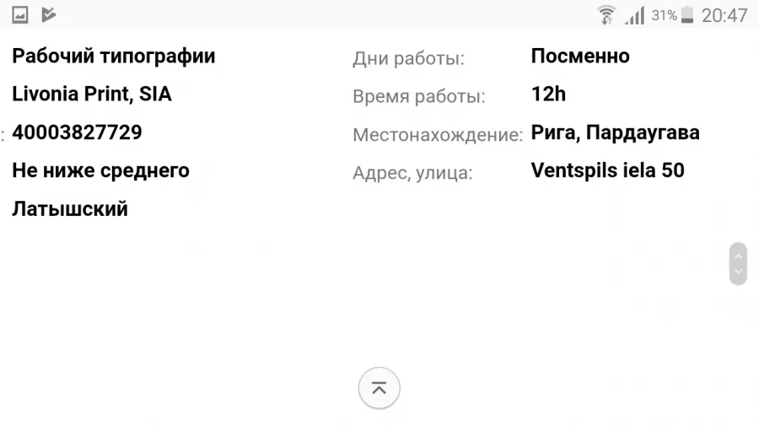Screen dimensions: 759x427
Task: Tap registration number 40003827729
Action: (77, 132)
